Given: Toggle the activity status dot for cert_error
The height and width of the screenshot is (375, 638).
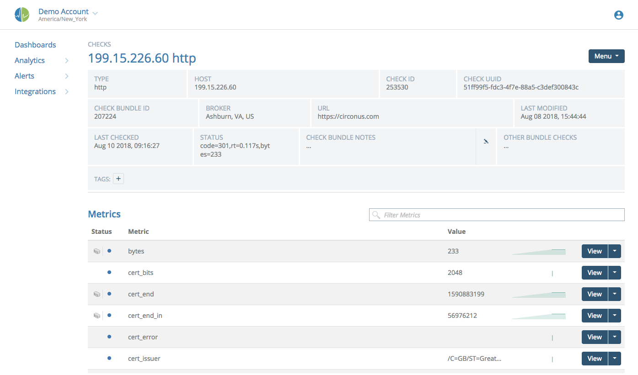Looking at the screenshot, I should tap(109, 337).
